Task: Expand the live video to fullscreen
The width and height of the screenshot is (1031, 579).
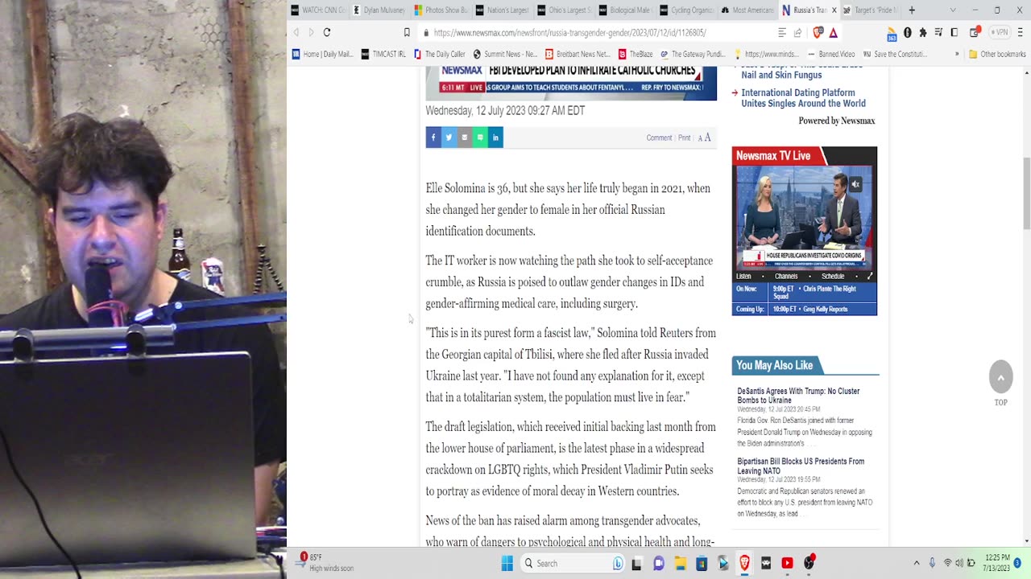Action: click(x=869, y=276)
